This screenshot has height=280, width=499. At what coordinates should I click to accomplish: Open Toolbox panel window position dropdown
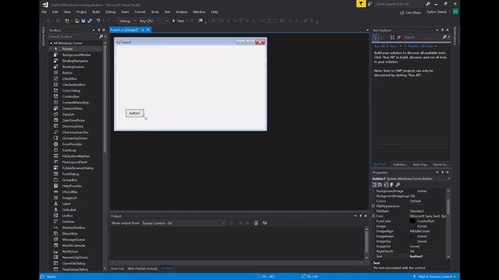(x=94, y=30)
